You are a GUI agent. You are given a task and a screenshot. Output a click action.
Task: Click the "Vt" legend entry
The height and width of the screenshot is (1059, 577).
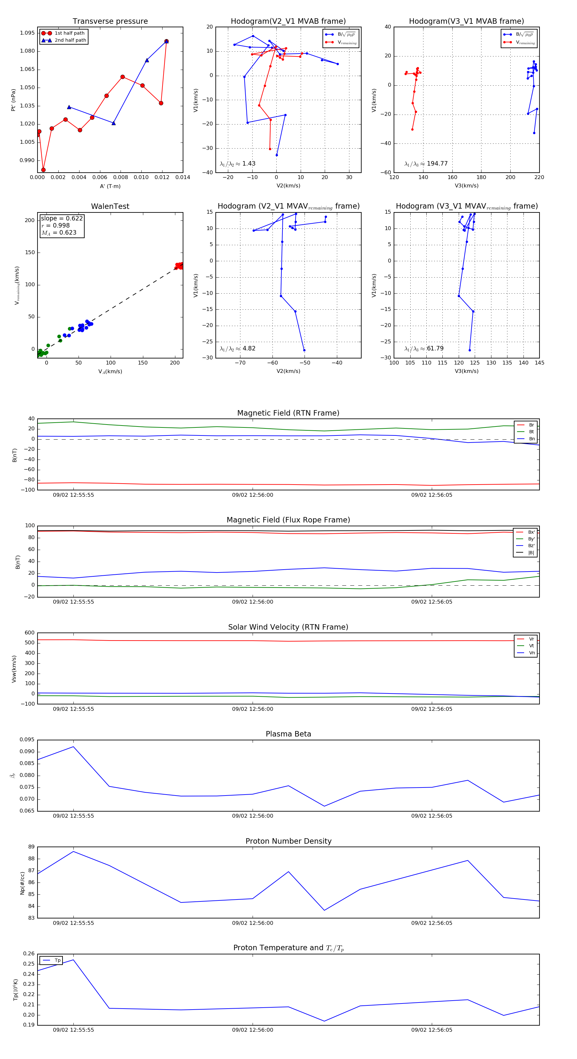point(526,646)
